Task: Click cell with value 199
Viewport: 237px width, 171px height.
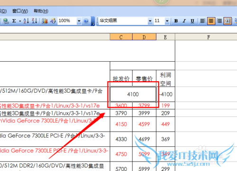Action: point(165,105)
